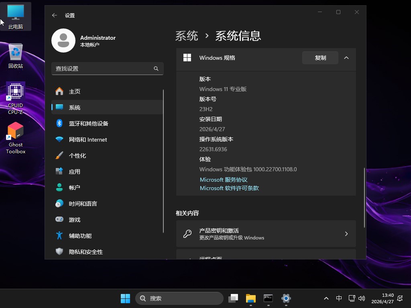Click the settings back arrow button

point(55,15)
